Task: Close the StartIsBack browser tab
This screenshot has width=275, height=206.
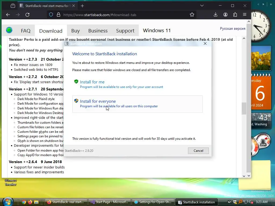Action: pyautogui.click(x=74, y=6)
